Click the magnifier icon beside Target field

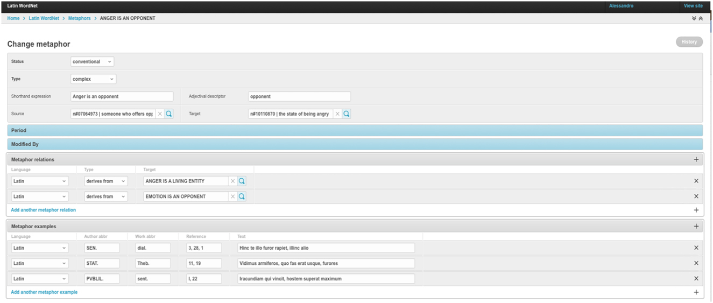point(347,114)
